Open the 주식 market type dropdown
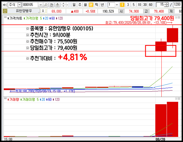This screenshot has width=183, height=142. [x=19, y=5]
